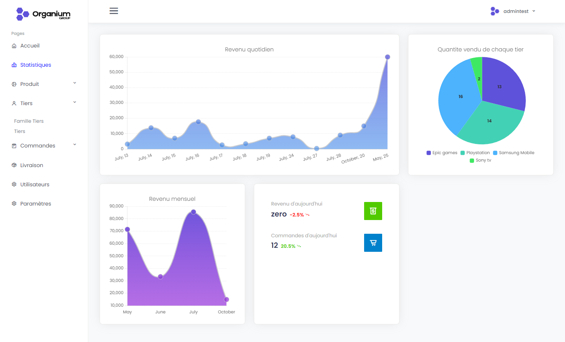Click the green revenue dollar icon
This screenshot has height=342, width=565.
[x=373, y=211]
